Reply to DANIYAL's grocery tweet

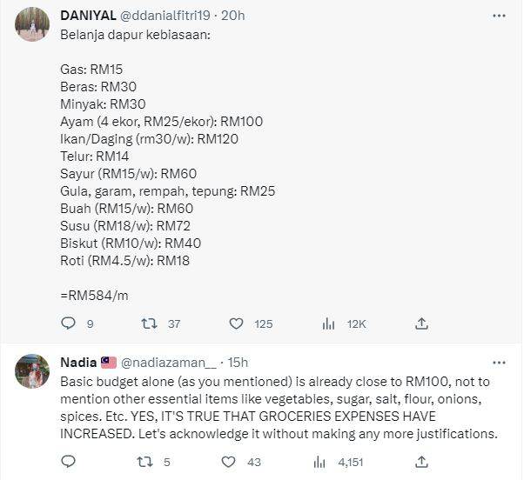point(70,323)
